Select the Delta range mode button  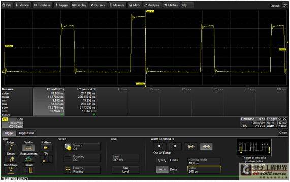tap(162, 169)
